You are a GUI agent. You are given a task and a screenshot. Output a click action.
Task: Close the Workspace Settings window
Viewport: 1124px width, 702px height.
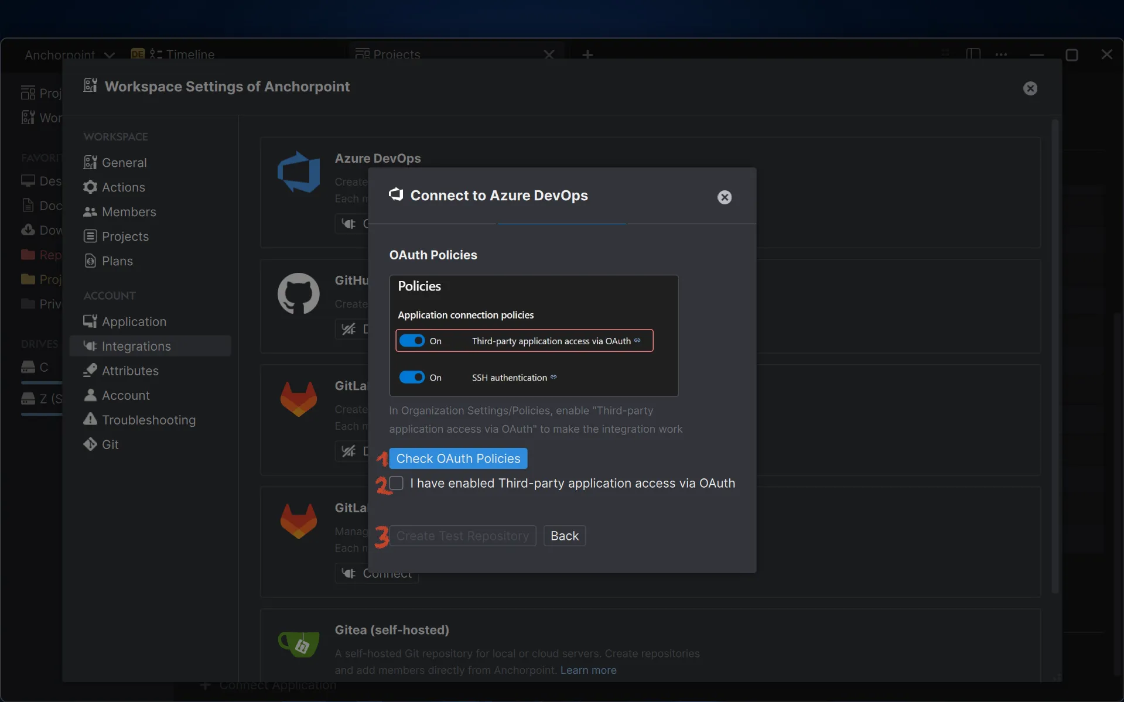pos(1030,88)
